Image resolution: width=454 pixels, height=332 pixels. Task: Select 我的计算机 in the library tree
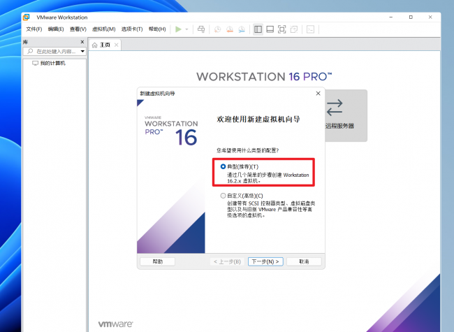click(x=49, y=63)
